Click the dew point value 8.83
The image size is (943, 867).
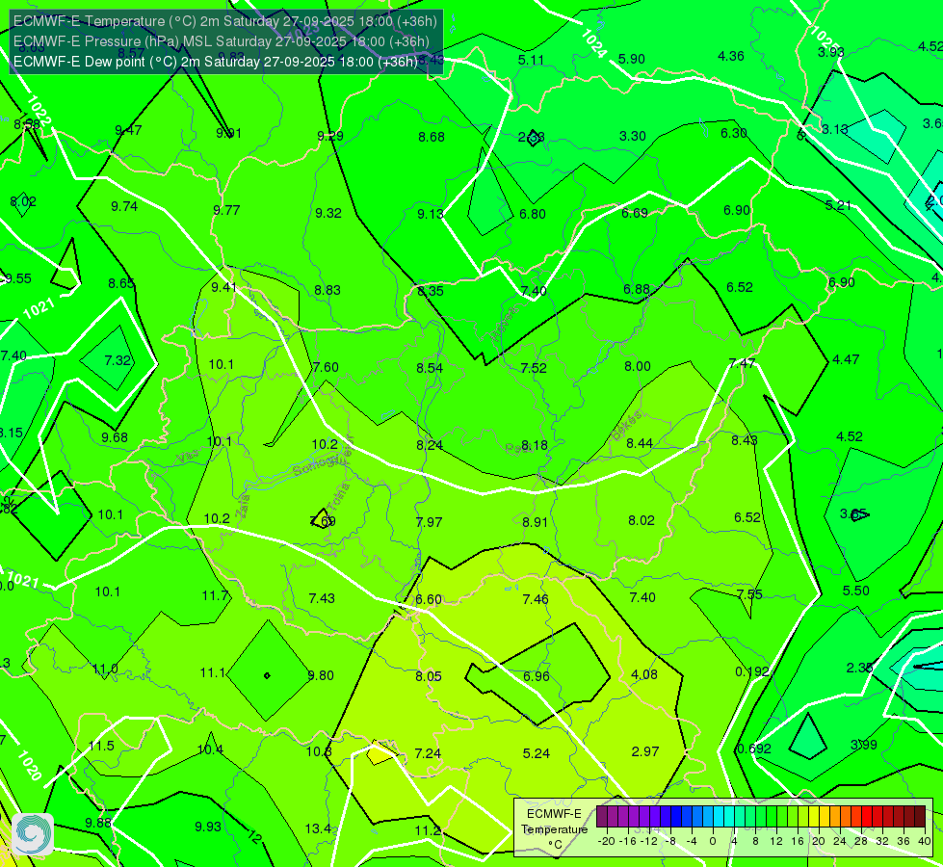click(327, 290)
